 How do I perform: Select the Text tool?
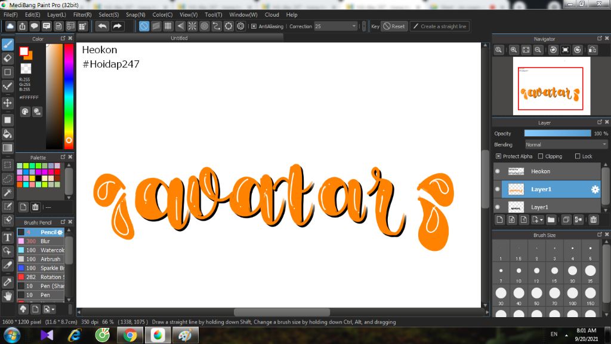pos(7,237)
